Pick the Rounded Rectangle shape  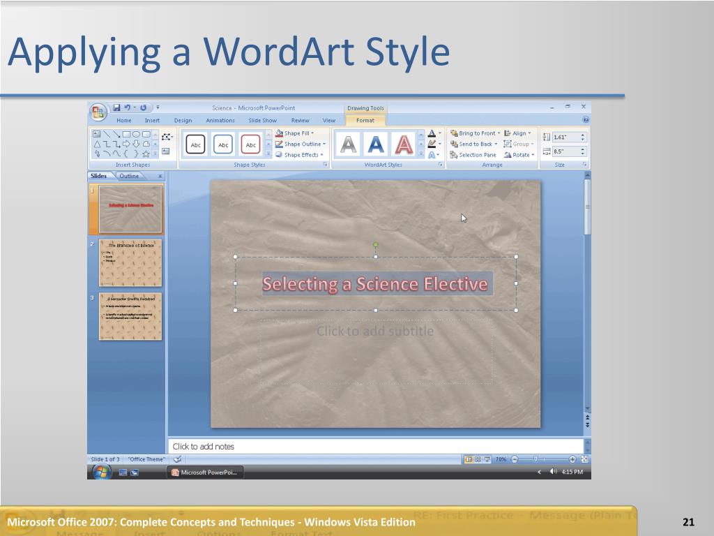146,134
